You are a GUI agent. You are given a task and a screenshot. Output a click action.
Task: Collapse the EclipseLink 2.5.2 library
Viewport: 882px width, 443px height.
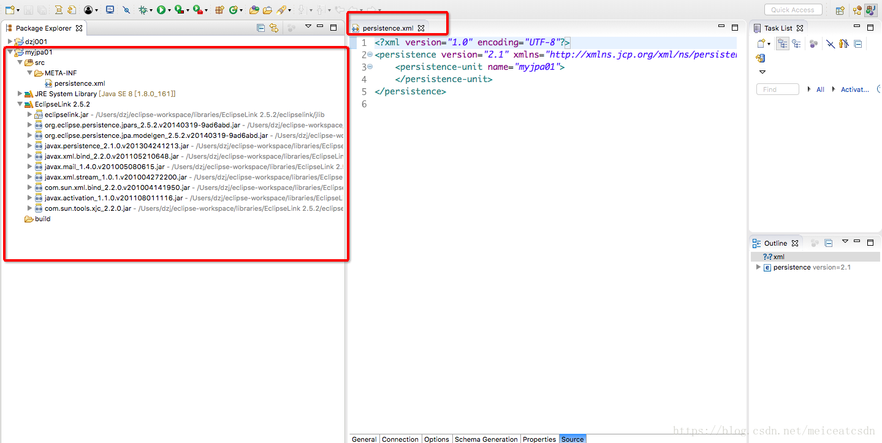click(20, 104)
